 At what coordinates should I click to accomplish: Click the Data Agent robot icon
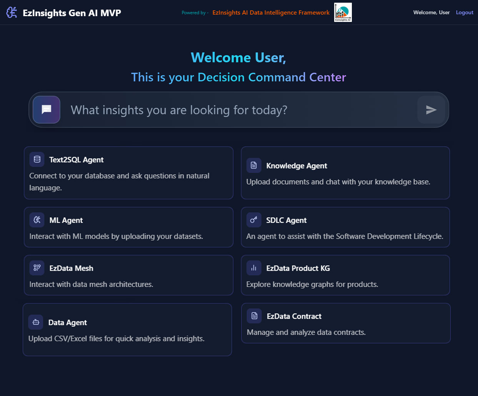coord(36,322)
